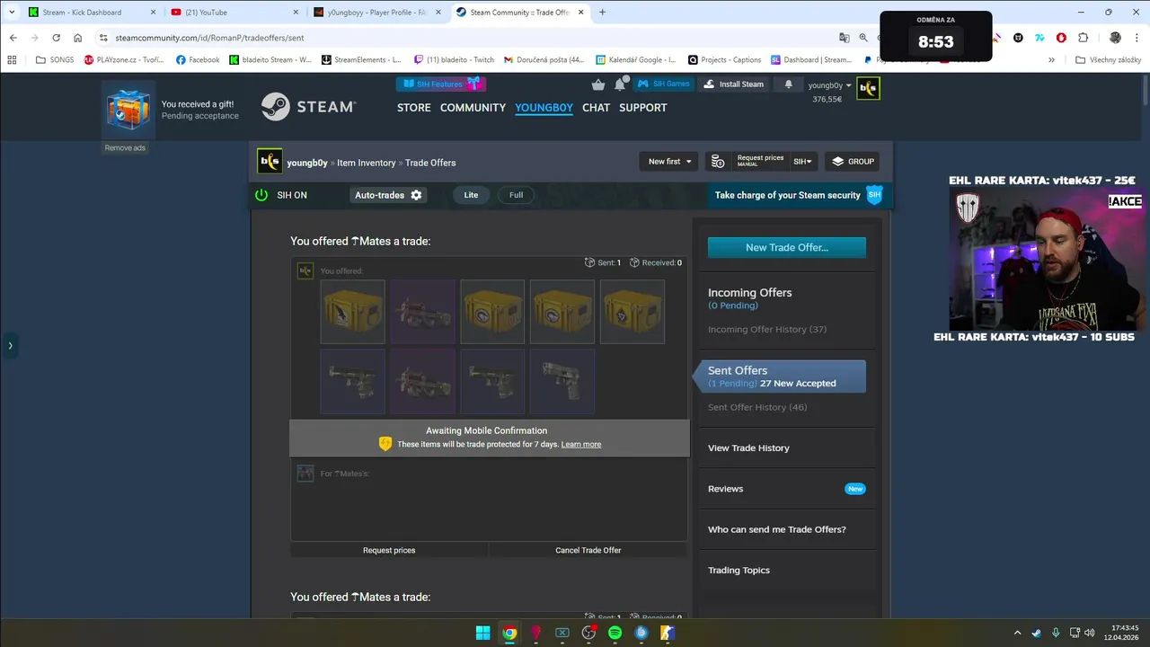Viewport: 1150px width, 647px height.
Task: Open the SONGS bookmark folder
Action: tap(55, 60)
